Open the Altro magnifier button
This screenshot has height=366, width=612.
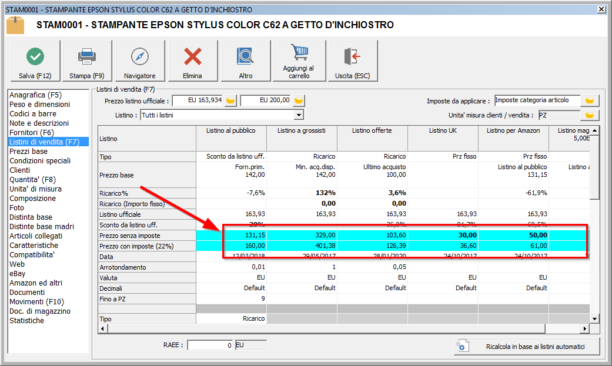click(246, 61)
